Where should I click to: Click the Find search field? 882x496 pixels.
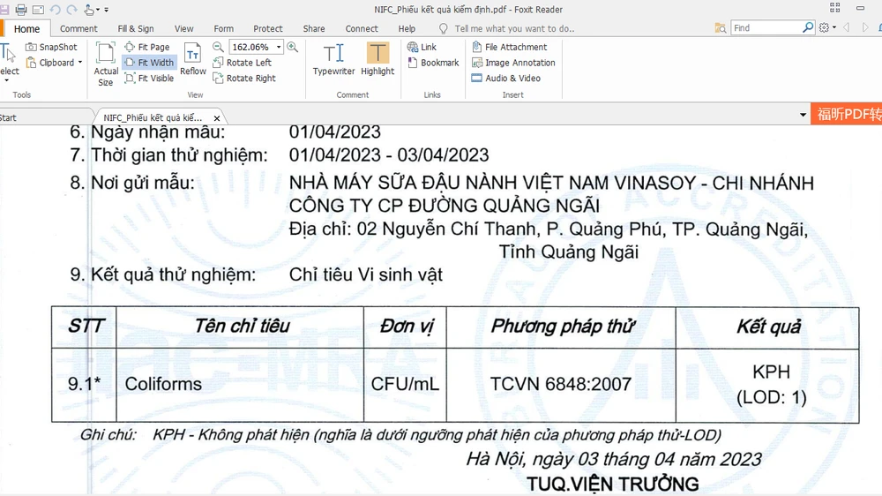766,27
